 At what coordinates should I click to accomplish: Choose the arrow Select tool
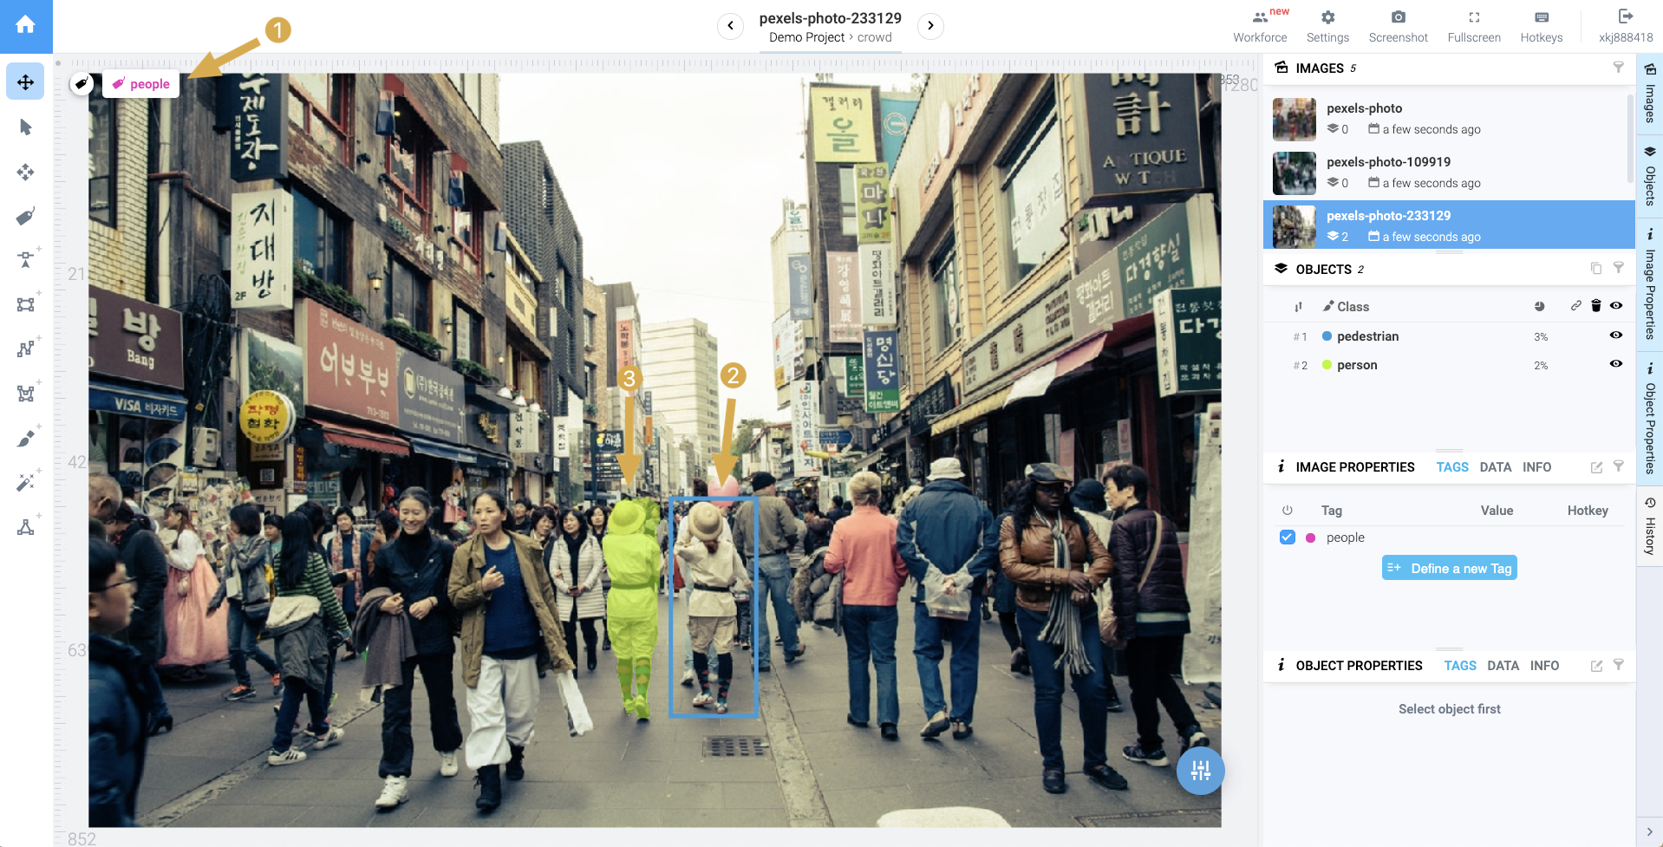25,127
